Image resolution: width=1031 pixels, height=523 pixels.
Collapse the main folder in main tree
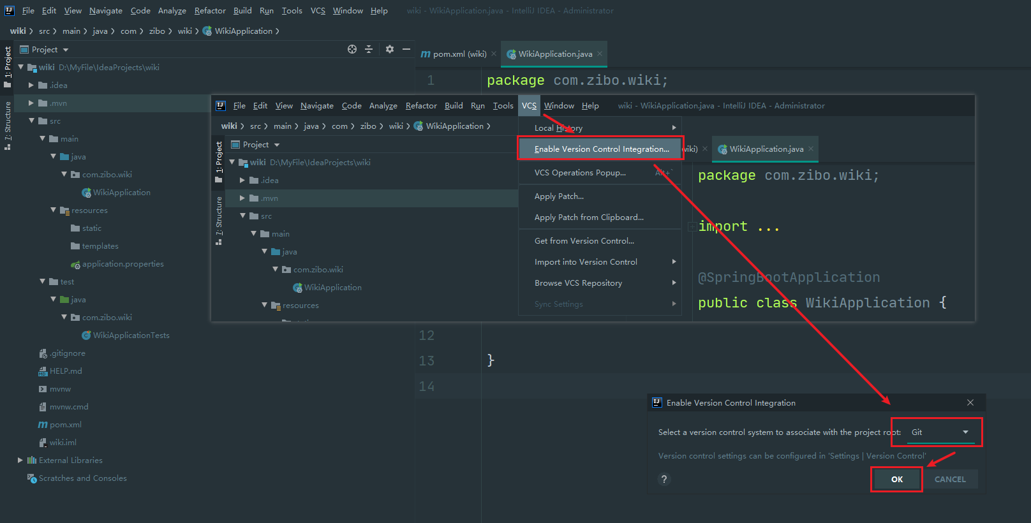[x=42, y=138]
